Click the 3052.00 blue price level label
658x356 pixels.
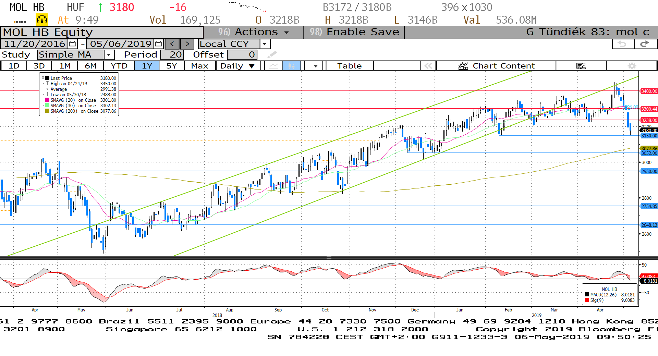pyautogui.click(x=649, y=153)
